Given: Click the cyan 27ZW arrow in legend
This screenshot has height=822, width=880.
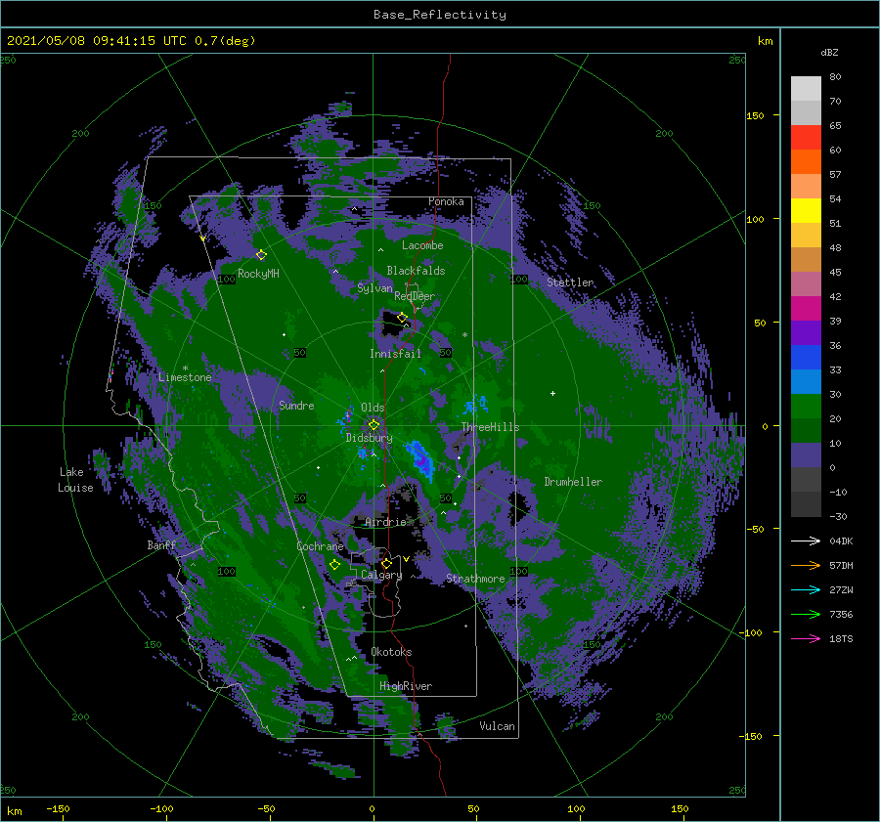Looking at the screenshot, I should point(806,589).
